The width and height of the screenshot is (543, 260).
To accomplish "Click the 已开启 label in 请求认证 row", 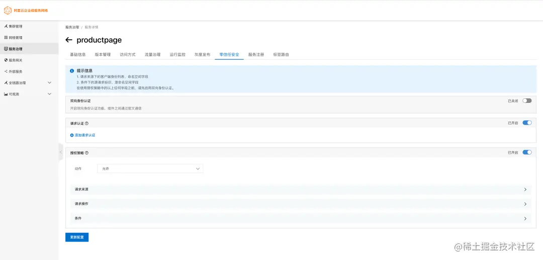I will (513, 123).
